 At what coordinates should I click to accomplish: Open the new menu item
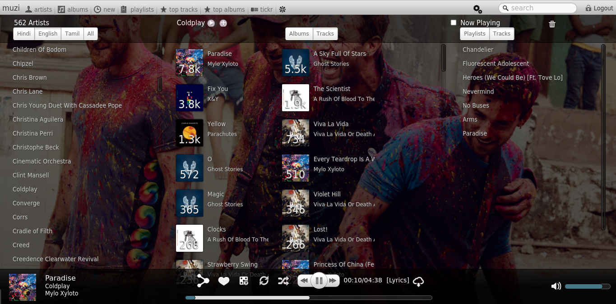click(x=104, y=9)
